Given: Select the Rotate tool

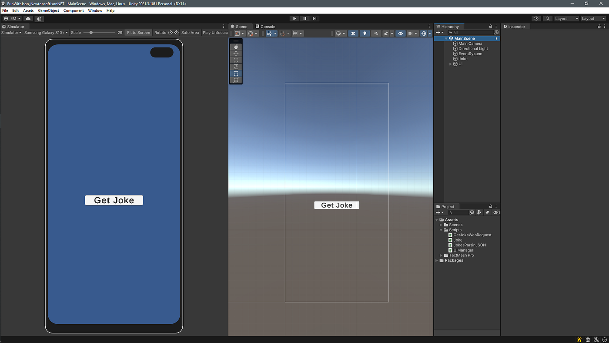Looking at the screenshot, I should pos(236,60).
